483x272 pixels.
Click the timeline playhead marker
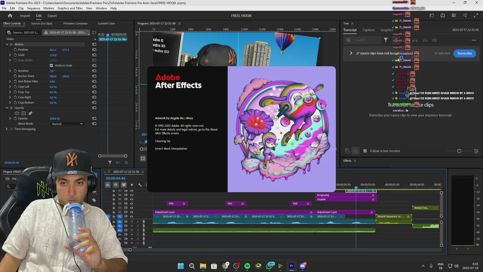click(x=356, y=187)
